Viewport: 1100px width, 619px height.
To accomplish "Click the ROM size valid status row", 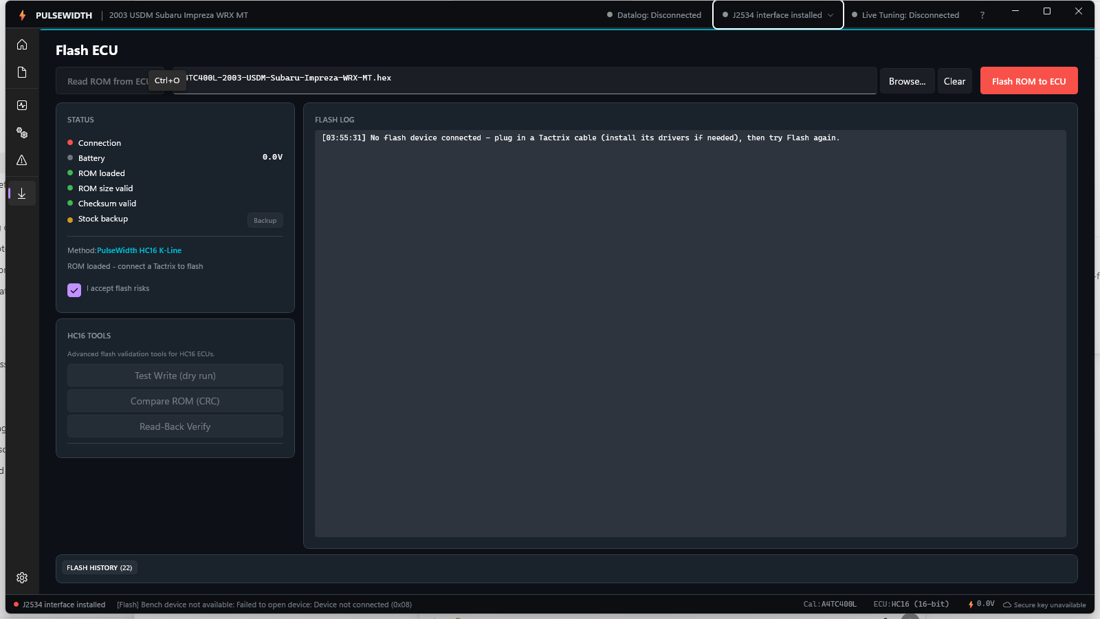I will [175, 188].
